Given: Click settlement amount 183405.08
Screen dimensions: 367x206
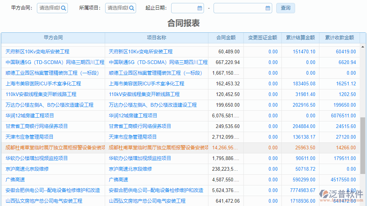Looking at the screenshot, I should 304,84.
